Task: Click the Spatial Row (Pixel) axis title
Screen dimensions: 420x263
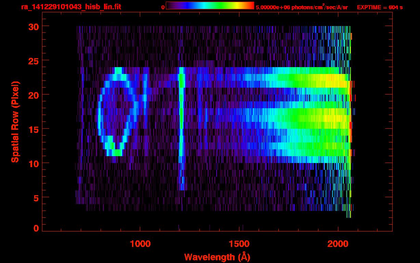Action: [x=15, y=122]
